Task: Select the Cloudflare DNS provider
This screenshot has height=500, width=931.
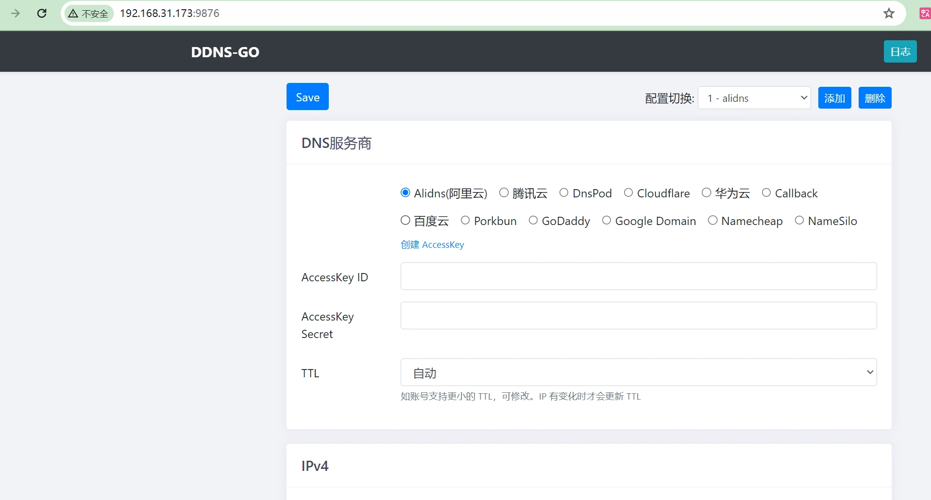Action: (x=628, y=193)
